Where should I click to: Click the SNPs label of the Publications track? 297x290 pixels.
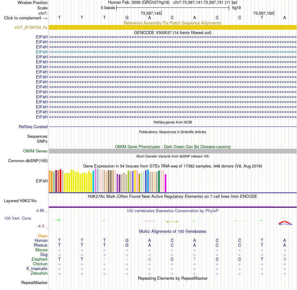(x=42, y=141)
